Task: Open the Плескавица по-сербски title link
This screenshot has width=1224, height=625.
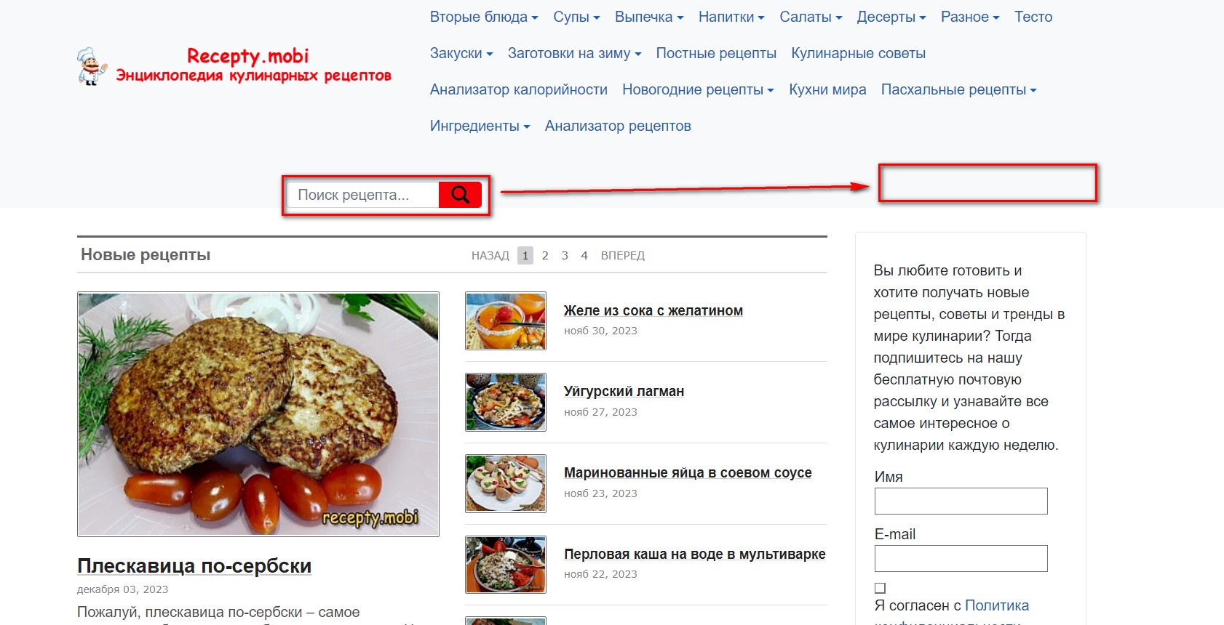Action: pos(194,565)
